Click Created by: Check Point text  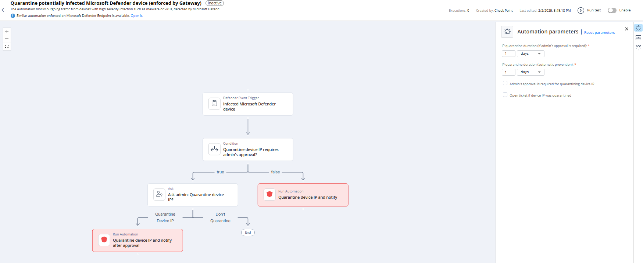[x=494, y=11]
